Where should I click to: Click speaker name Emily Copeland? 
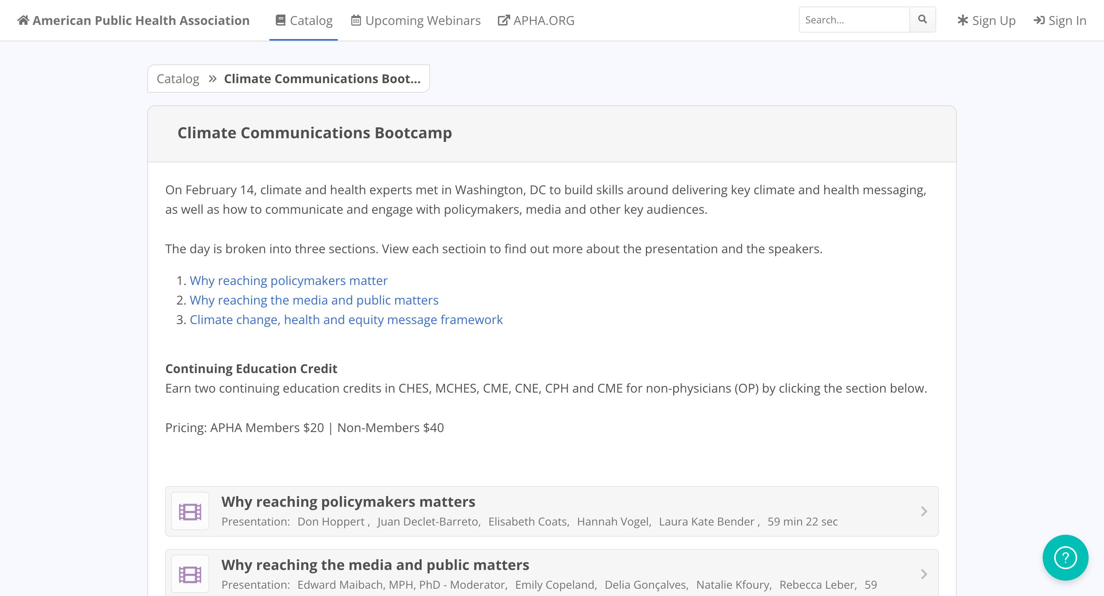[555, 585]
